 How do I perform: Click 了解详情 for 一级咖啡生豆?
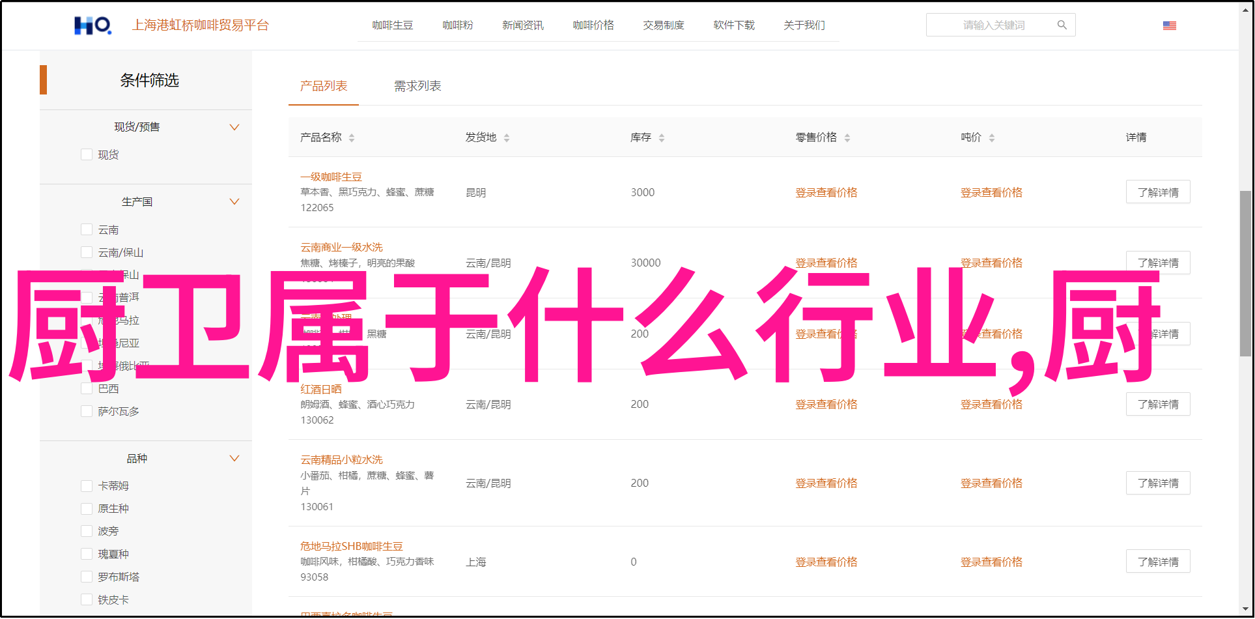point(1158,192)
